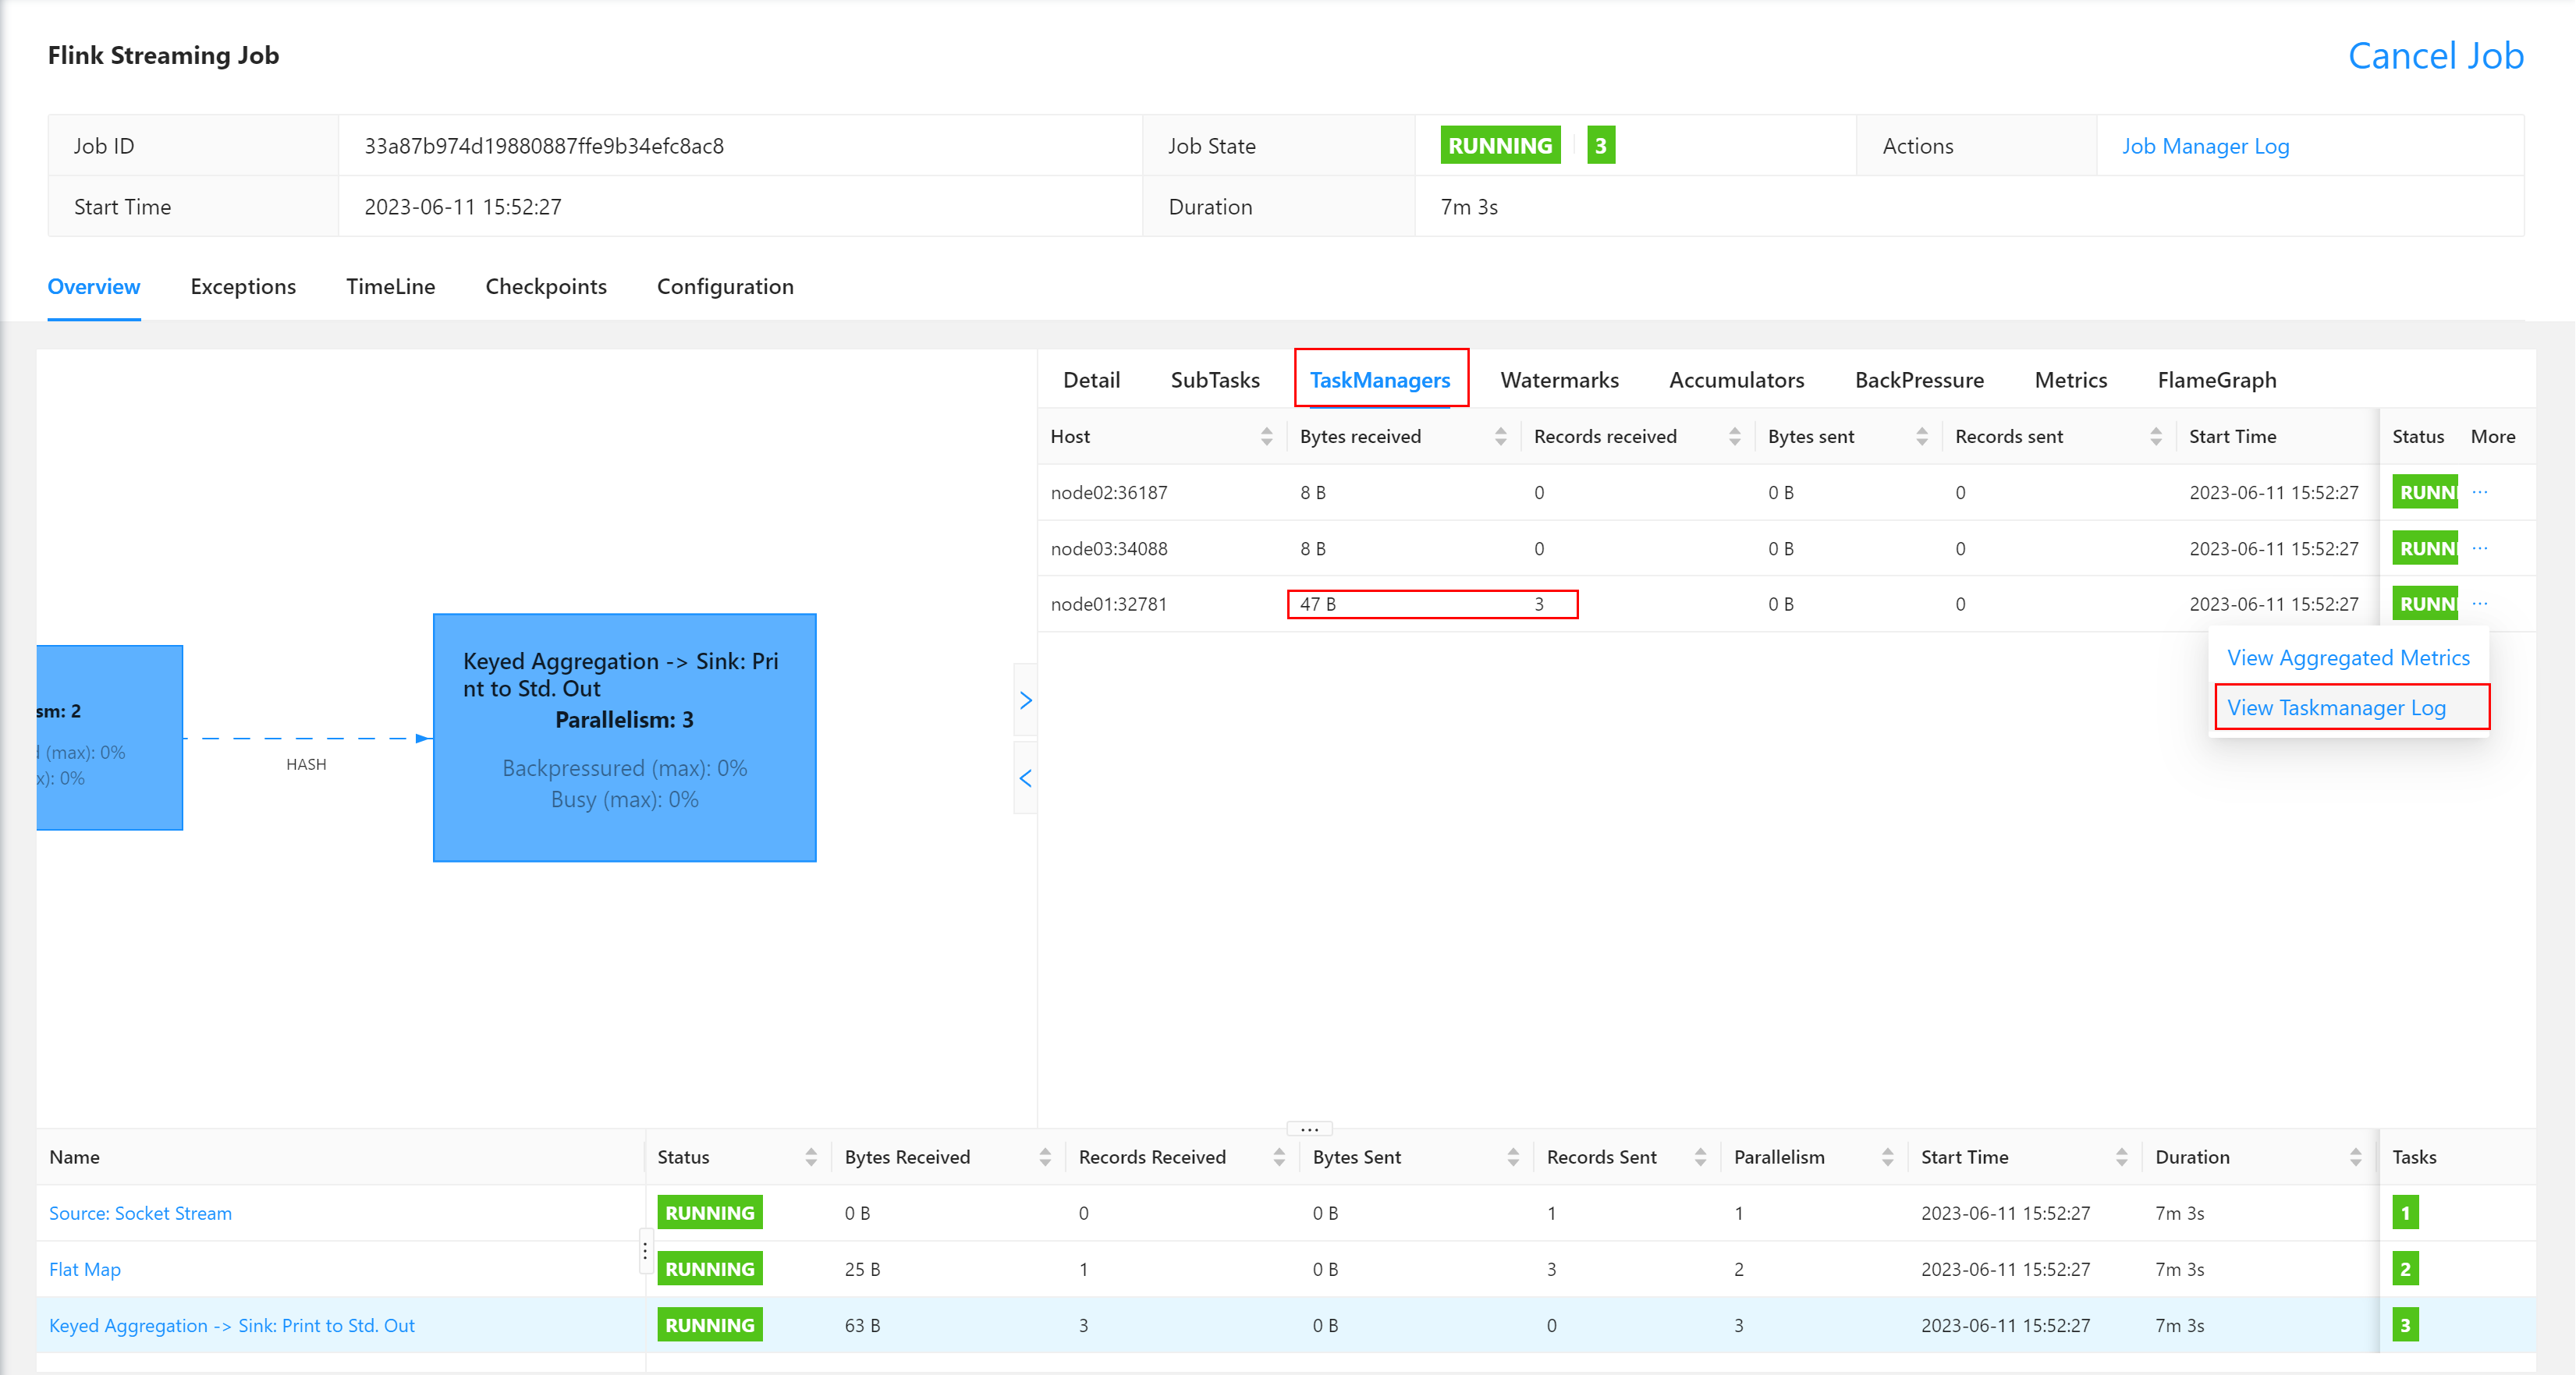
Task: Sort bottom table by Status column
Action: (x=811, y=1157)
